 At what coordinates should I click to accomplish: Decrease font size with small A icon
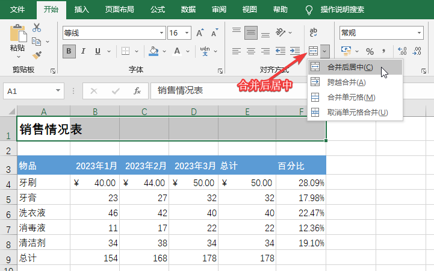point(214,33)
